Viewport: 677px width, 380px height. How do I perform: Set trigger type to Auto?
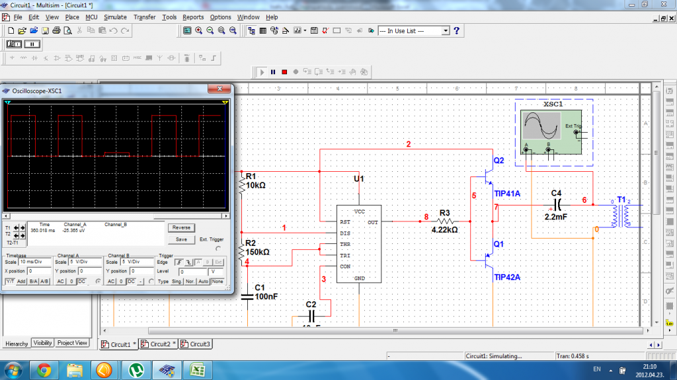pyautogui.click(x=203, y=282)
